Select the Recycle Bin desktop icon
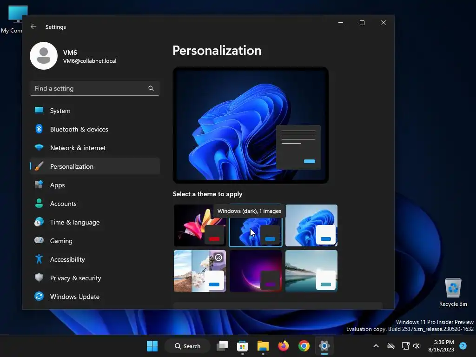The width and height of the screenshot is (476, 357). [x=453, y=292]
